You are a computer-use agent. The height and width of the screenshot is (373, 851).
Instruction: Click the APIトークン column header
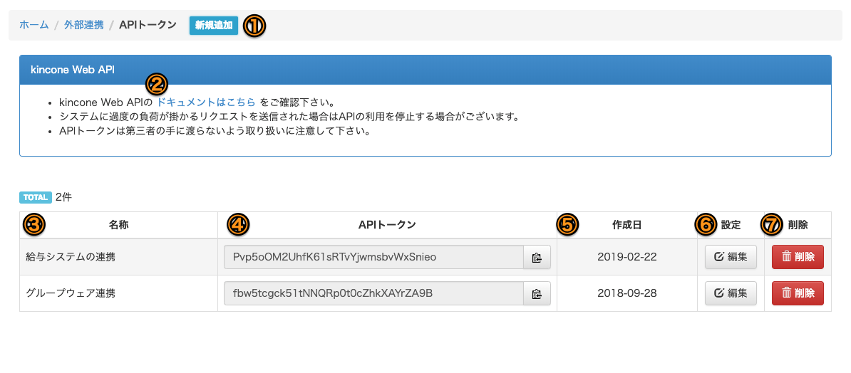click(x=387, y=225)
